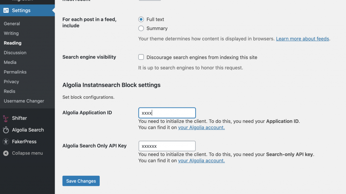Image resolution: width=346 pixels, height=194 pixels.
Task: Open Algolia account link under Search Only API Key
Action: coord(201,161)
